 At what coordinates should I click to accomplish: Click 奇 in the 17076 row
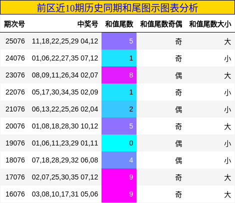pos(178,177)
